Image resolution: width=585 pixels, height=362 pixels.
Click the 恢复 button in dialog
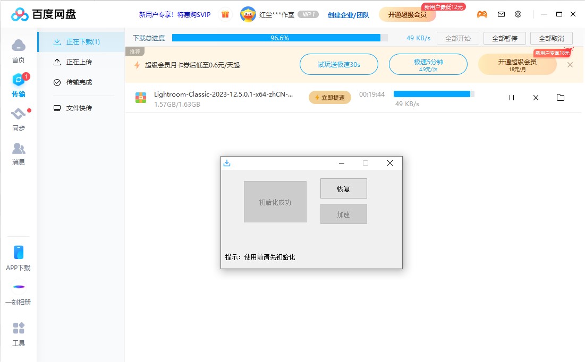343,188
